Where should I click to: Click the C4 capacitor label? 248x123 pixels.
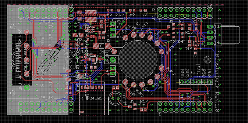tap(80, 24)
